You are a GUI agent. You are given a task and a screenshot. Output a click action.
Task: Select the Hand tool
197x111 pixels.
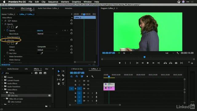(x=59, y=84)
